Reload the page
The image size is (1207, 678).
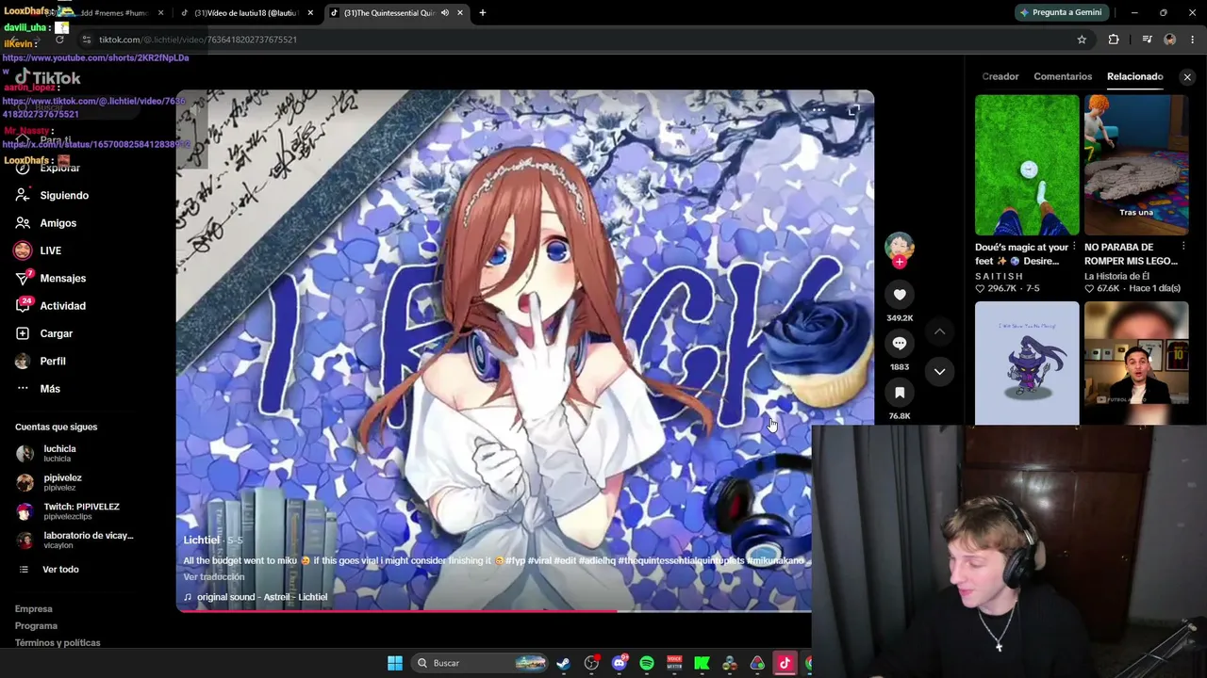click(59, 40)
